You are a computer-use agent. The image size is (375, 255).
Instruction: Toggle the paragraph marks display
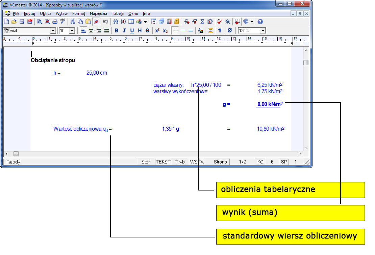[x=219, y=30]
